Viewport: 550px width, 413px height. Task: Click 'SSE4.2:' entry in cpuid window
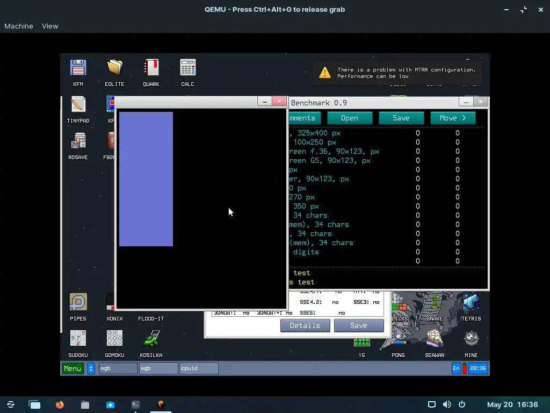coord(311,302)
